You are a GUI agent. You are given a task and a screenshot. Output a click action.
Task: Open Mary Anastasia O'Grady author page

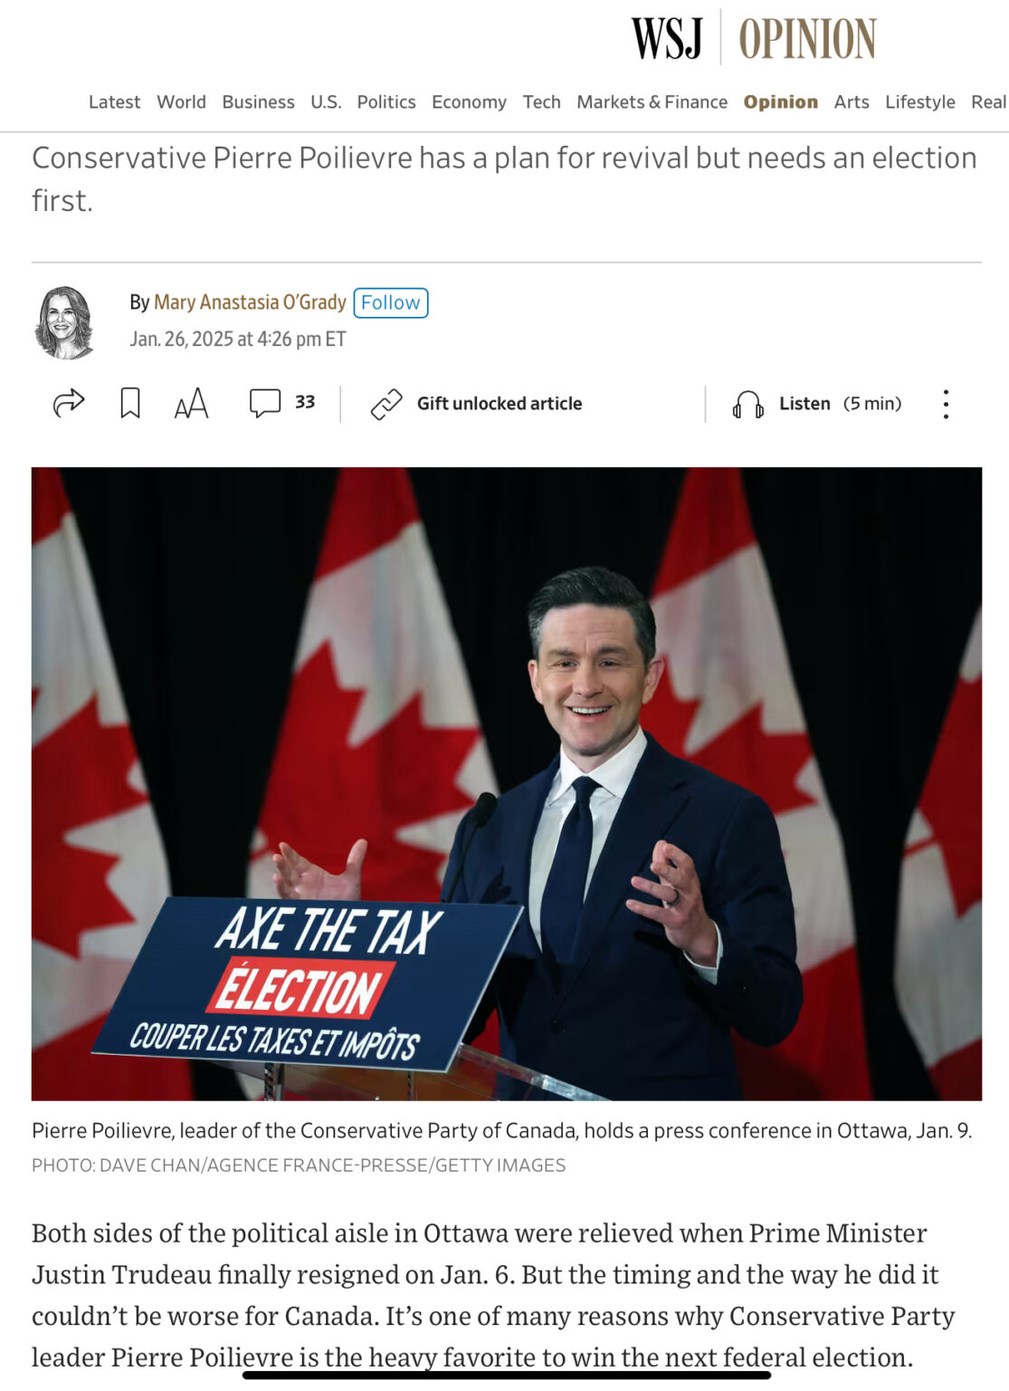point(250,302)
